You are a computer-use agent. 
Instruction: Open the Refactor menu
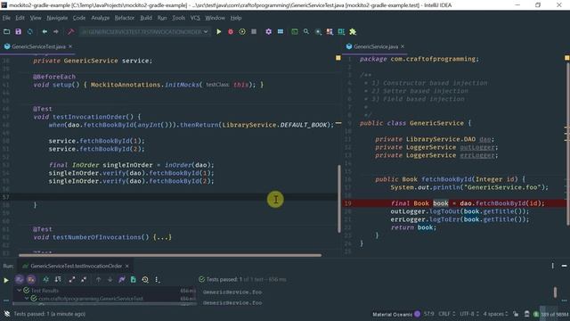tap(125, 18)
